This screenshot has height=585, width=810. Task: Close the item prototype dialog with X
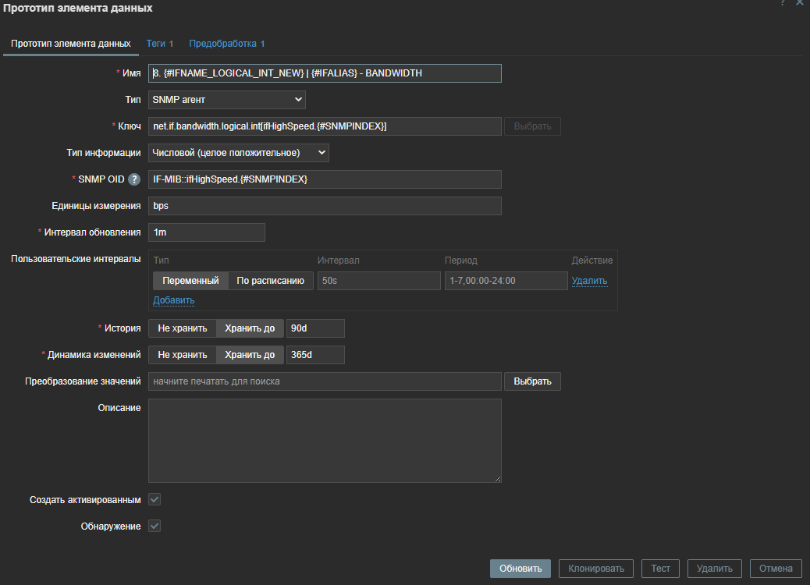click(x=799, y=3)
